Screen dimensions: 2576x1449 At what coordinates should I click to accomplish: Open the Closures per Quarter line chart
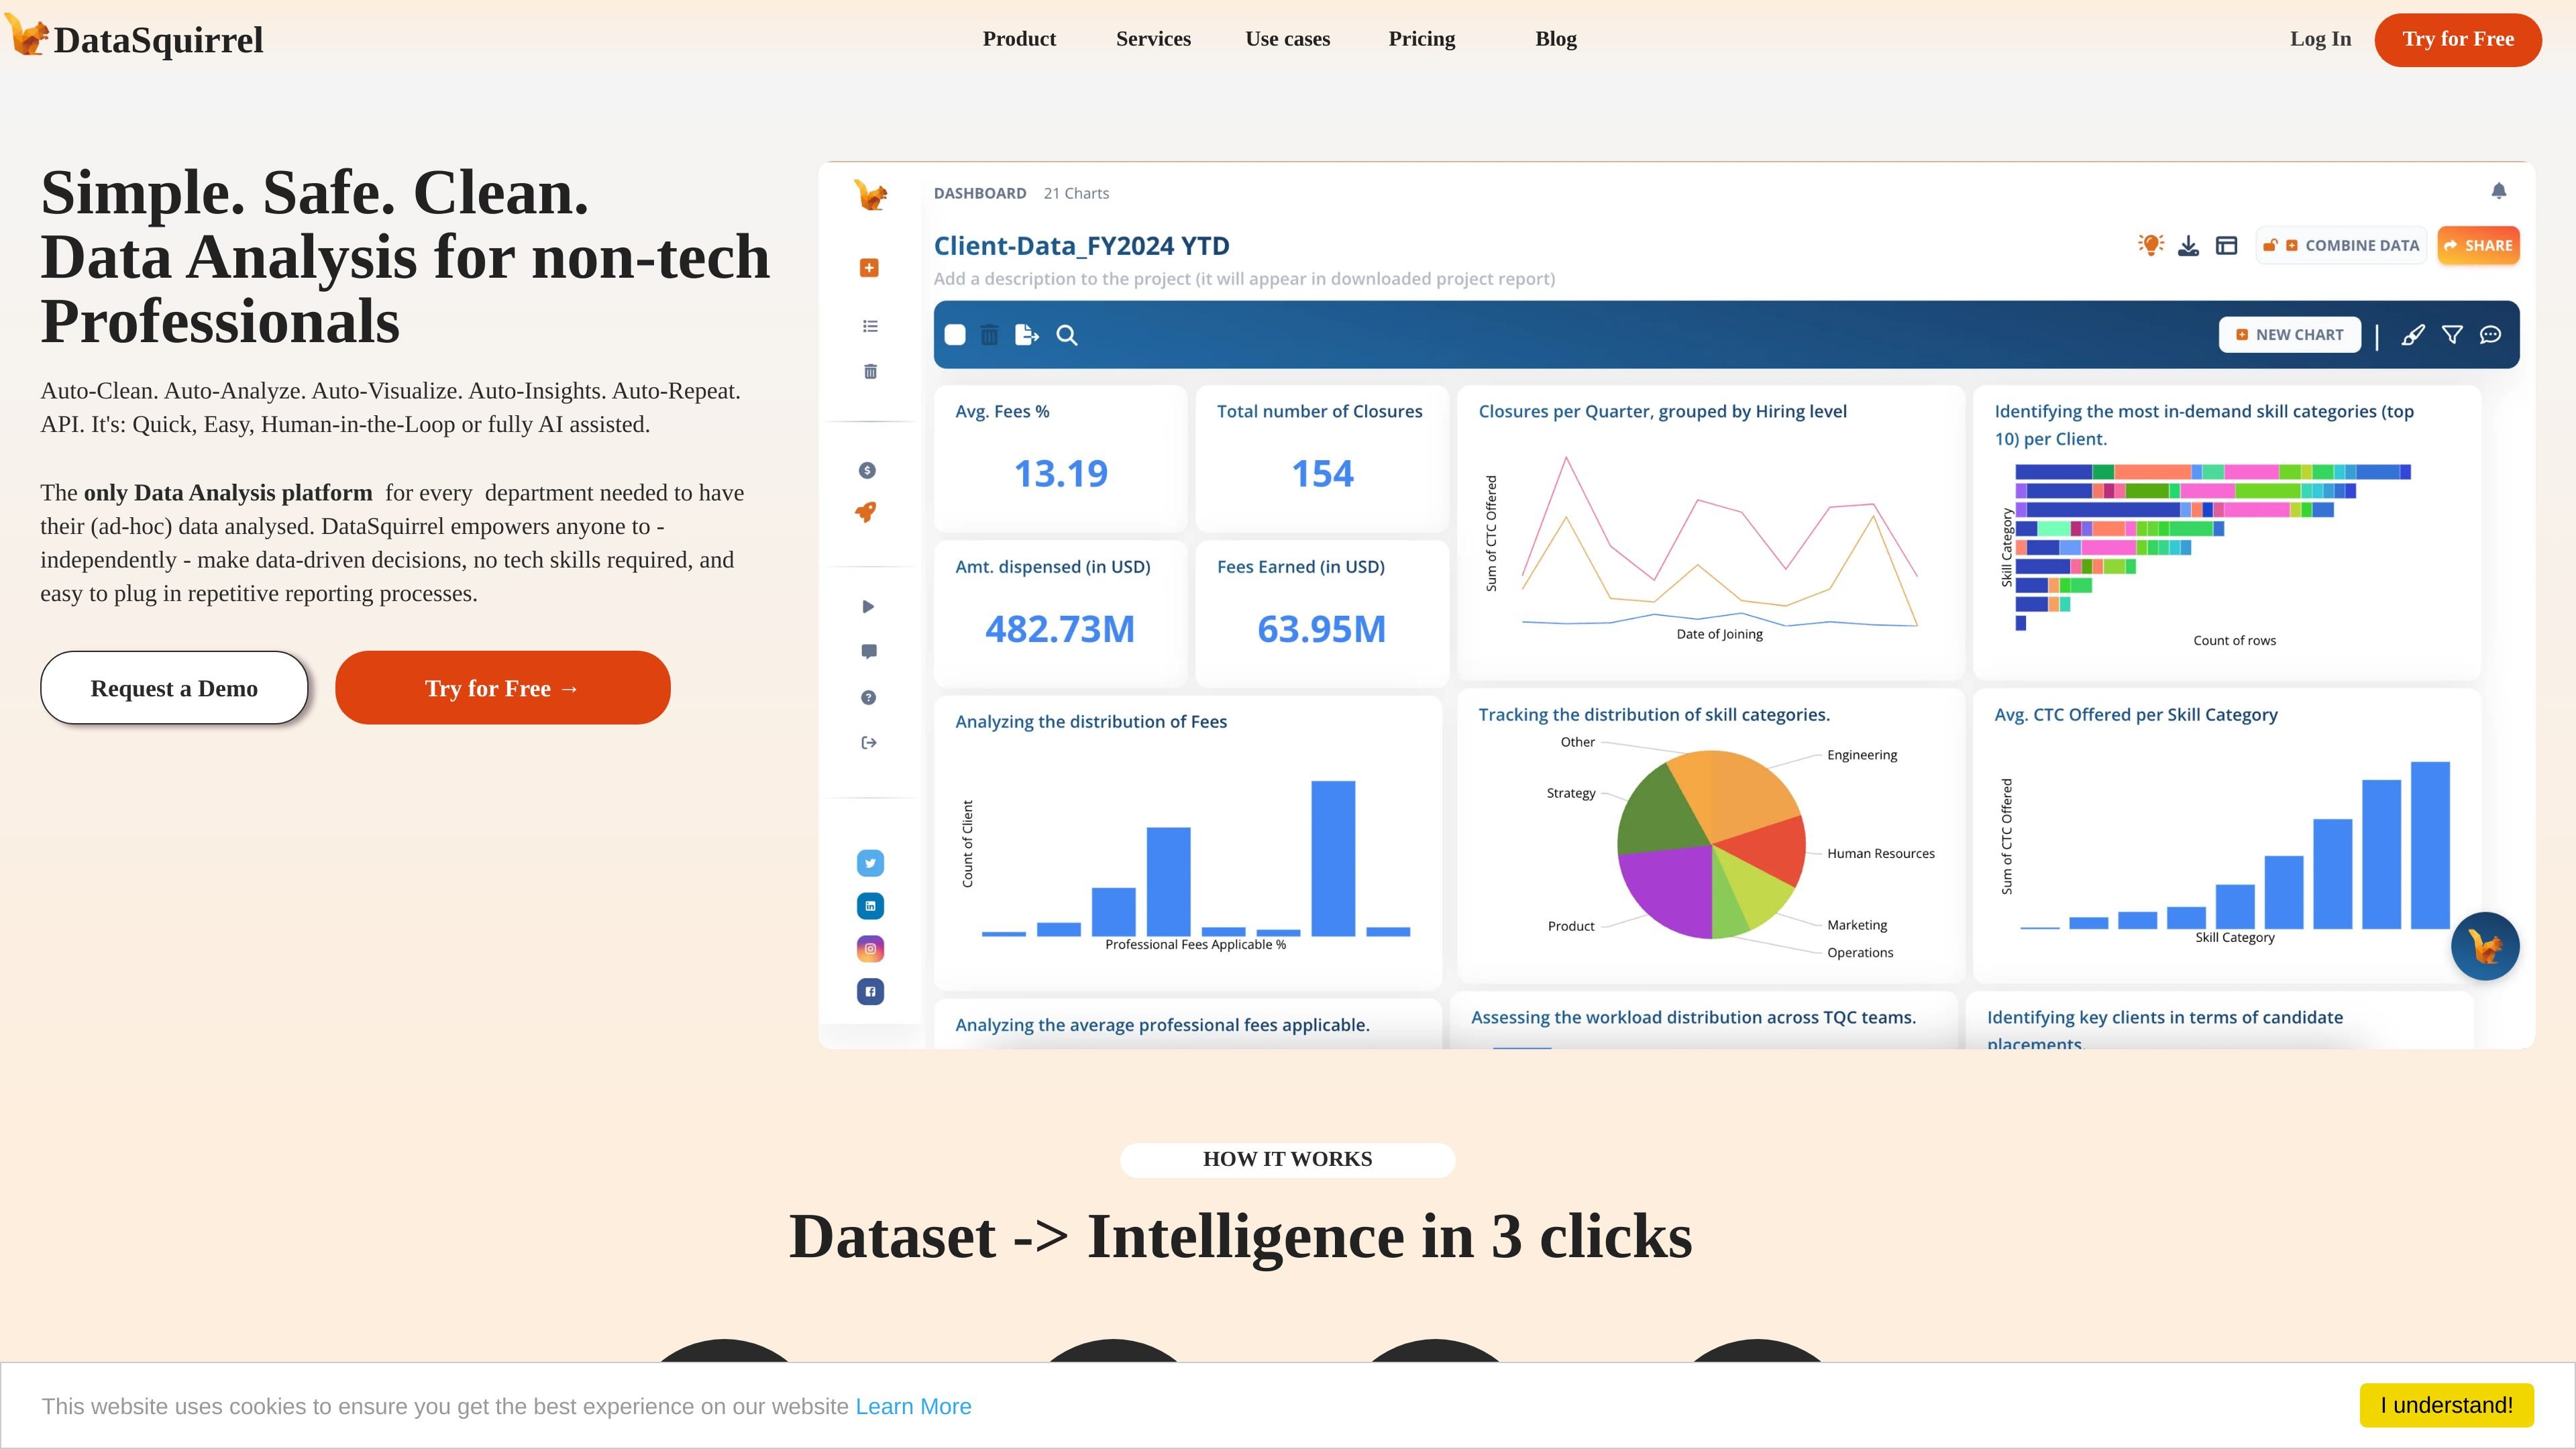(x=1711, y=533)
